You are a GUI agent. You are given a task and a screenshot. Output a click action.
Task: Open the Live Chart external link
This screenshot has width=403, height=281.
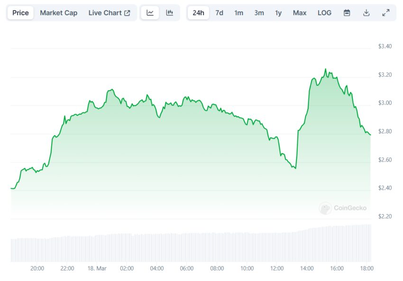(109, 13)
